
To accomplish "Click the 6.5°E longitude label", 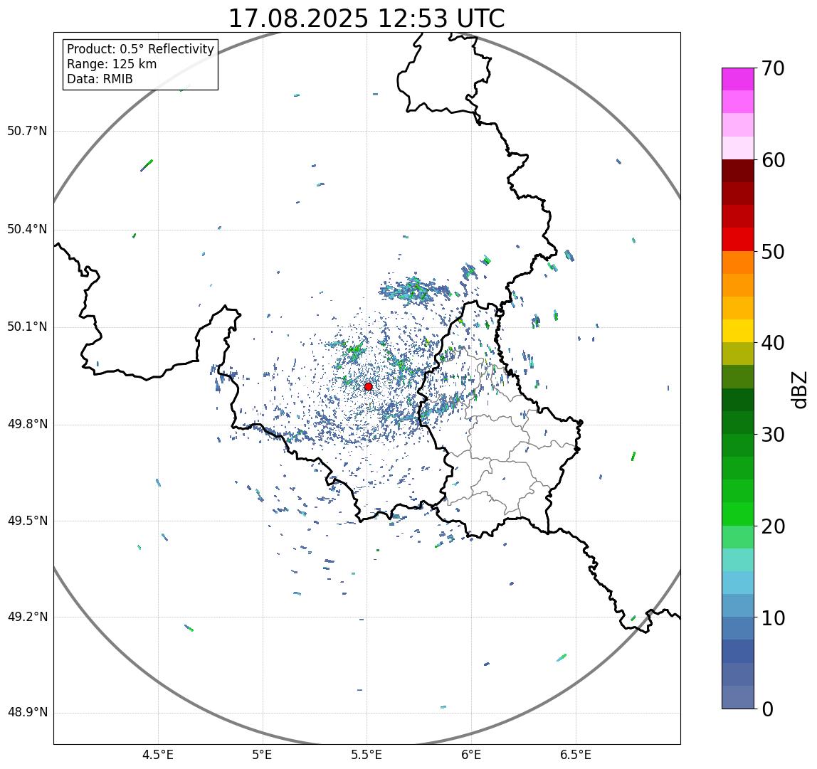I will 576,755.
